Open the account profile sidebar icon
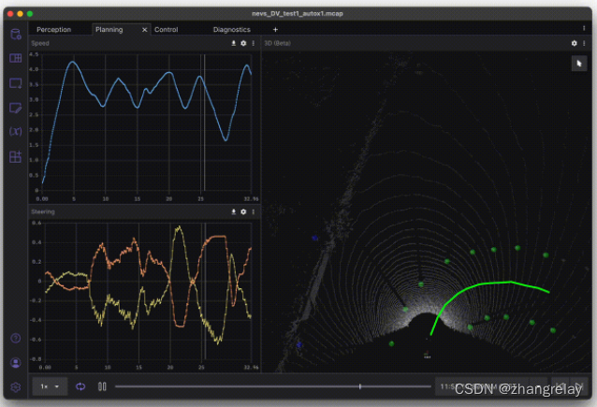The image size is (597, 407). click(x=16, y=362)
